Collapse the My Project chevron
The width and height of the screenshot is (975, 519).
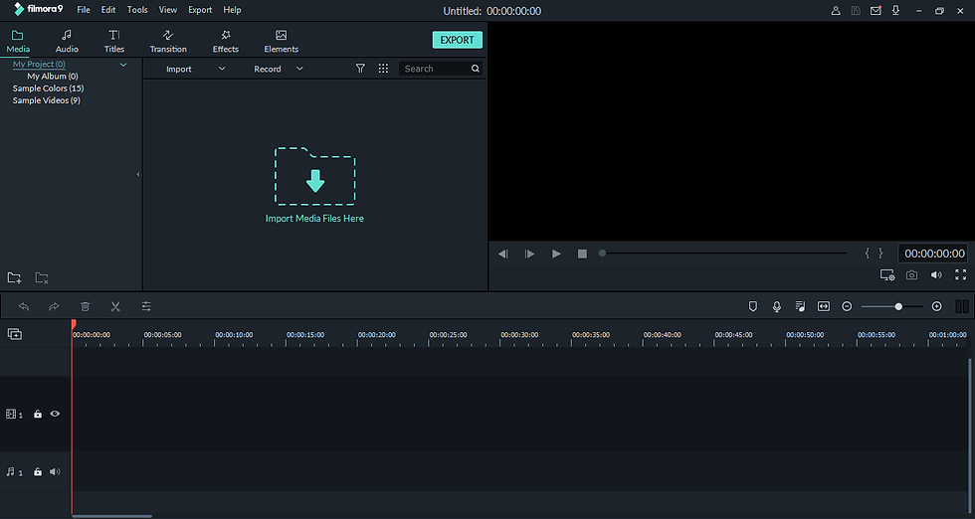pos(123,65)
